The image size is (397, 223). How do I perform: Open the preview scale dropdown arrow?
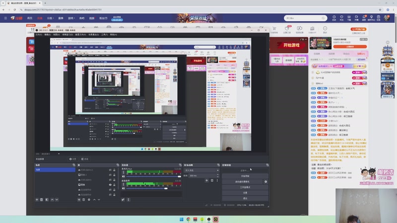(59, 154)
